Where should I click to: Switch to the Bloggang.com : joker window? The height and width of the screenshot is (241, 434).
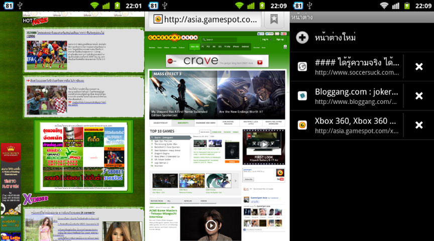pyautogui.click(x=347, y=96)
